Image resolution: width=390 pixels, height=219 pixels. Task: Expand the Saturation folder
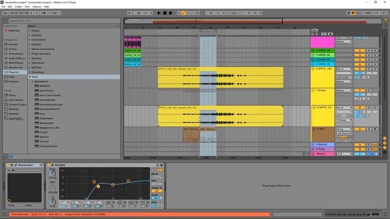pyautogui.click(x=30, y=63)
